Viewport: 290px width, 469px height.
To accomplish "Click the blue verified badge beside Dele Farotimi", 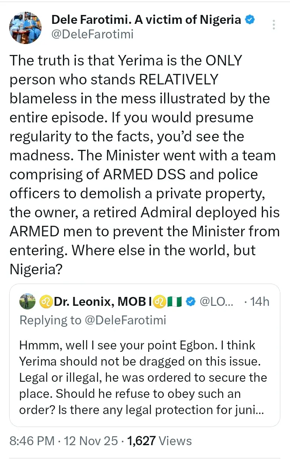I will point(250,19).
